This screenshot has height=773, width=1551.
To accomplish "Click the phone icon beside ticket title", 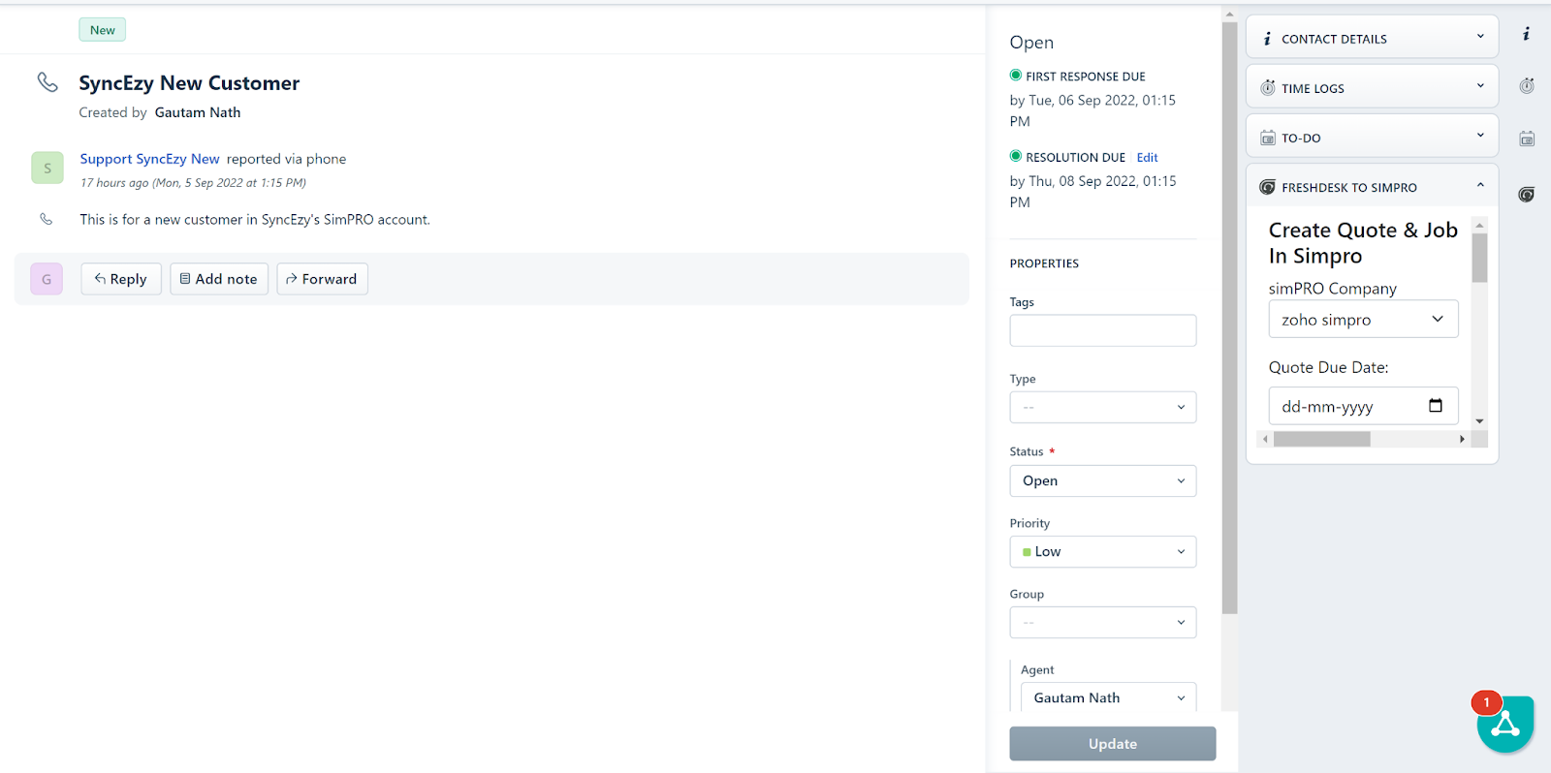I will tap(47, 82).
